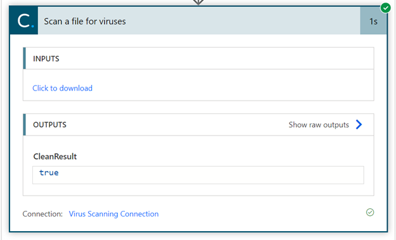Click the Connection label text
396x240 pixels.
point(43,214)
